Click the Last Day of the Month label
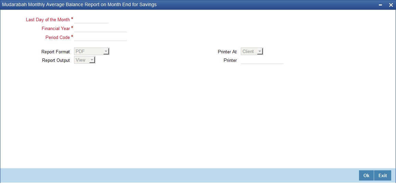 coord(48,19)
